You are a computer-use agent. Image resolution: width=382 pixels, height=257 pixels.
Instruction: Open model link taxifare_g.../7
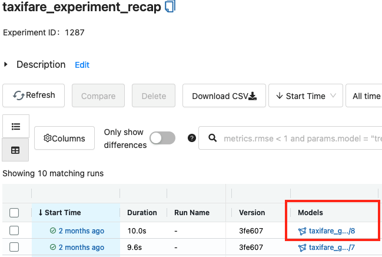[x=332, y=247]
